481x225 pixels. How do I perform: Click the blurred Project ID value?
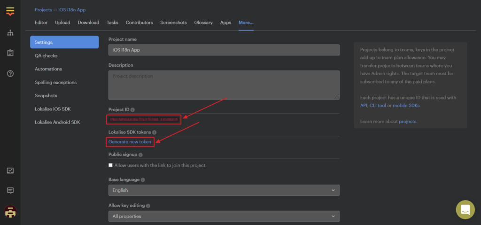144,119
